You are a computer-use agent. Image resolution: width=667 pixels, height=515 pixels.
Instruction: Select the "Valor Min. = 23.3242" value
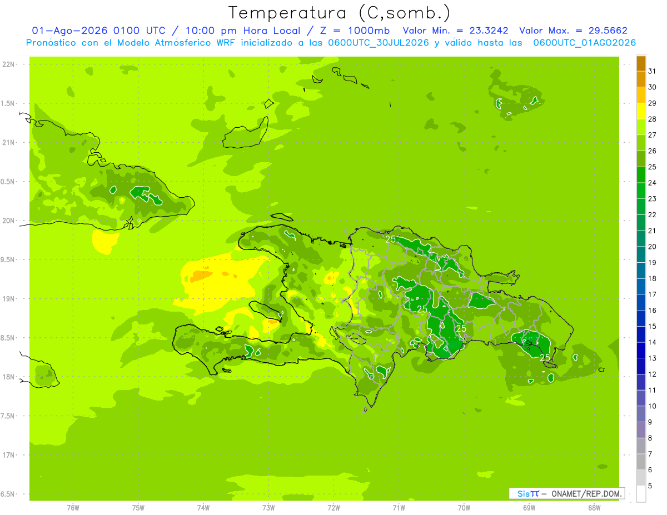coord(455,31)
